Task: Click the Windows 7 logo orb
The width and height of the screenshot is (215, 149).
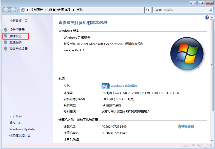Action: click(187, 54)
